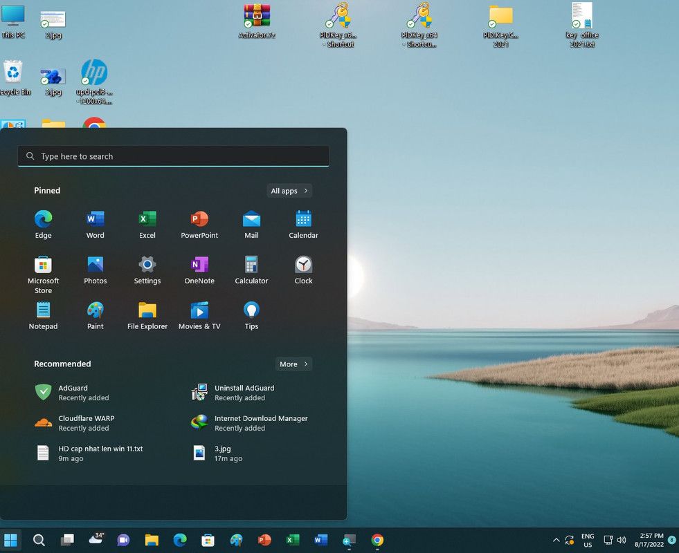Show More recommended items
The height and width of the screenshot is (553, 679).
coord(293,364)
